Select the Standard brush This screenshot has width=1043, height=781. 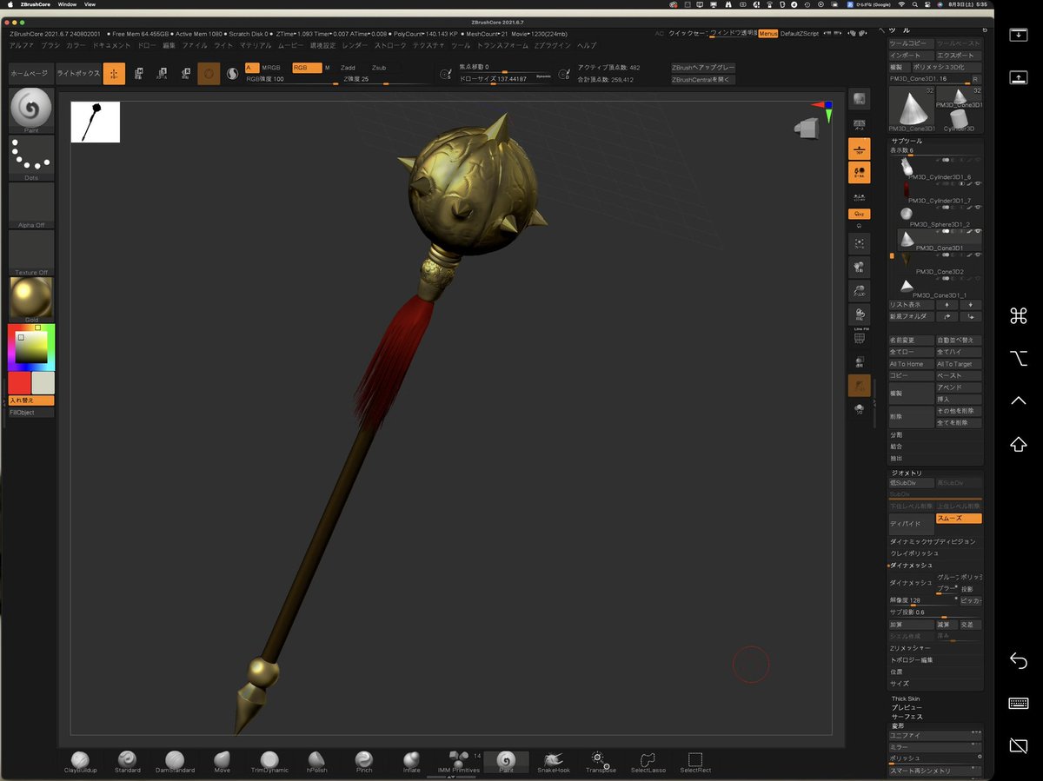[x=128, y=762]
